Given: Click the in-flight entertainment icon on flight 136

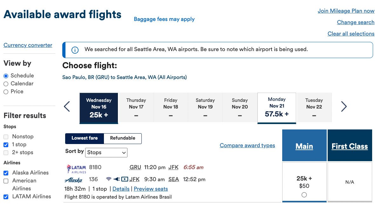Looking at the screenshot, I should pyautogui.click(x=125, y=179).
